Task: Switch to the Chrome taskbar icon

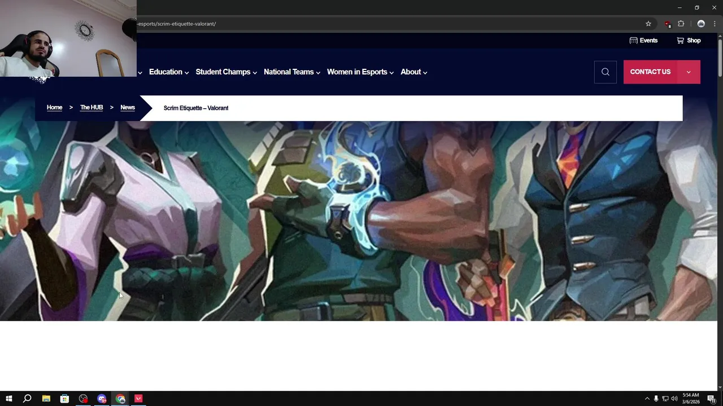Action: tap(120, 399)
